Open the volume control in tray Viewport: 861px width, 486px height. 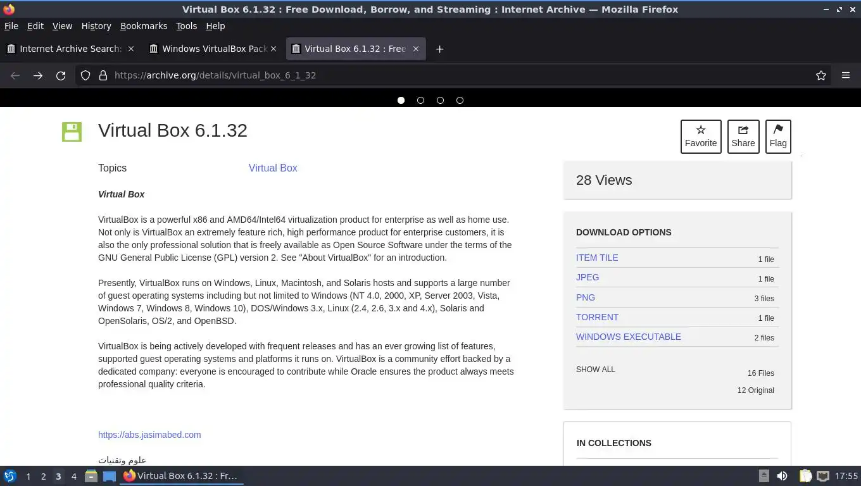click(782, 476)
